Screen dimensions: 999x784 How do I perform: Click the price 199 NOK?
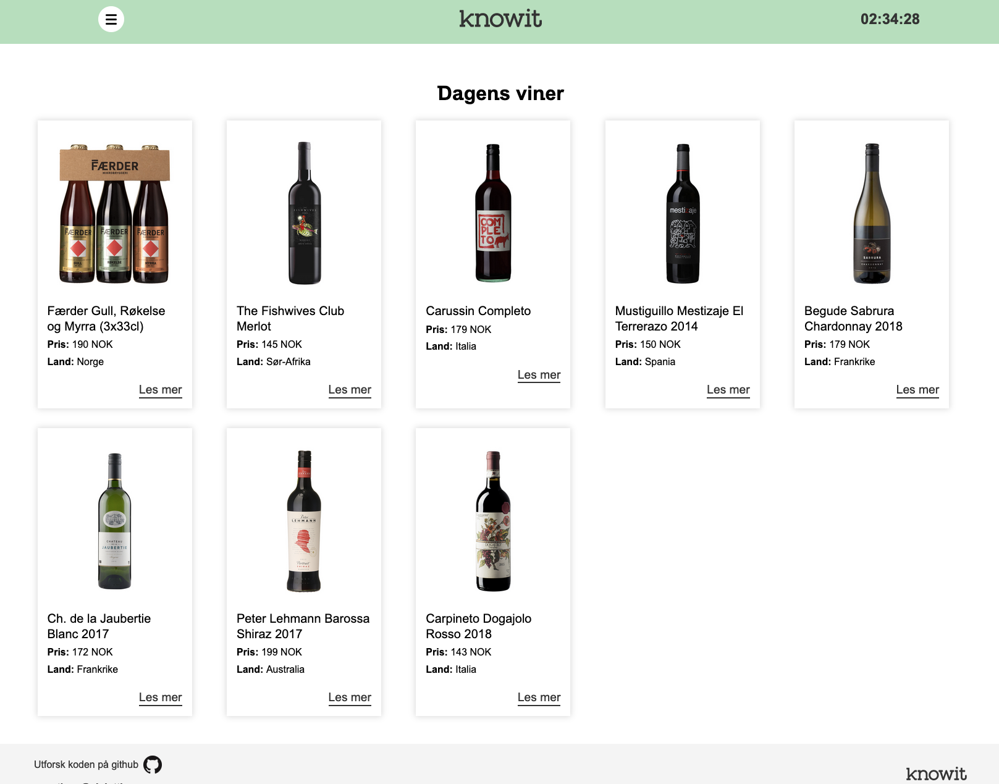click(x=282, y=652)
